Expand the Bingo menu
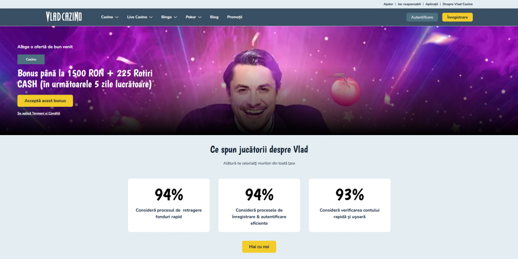The height and width of the screenshot is (259, 518). 169,17
